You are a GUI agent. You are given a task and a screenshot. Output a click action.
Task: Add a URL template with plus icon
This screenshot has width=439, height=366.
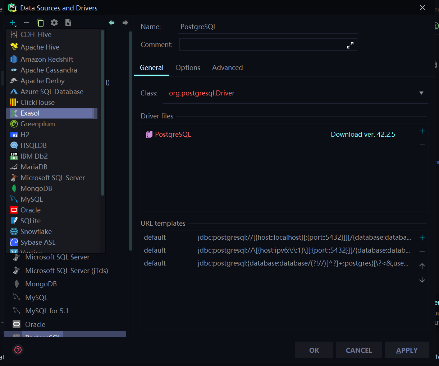[x=422, y=238]
